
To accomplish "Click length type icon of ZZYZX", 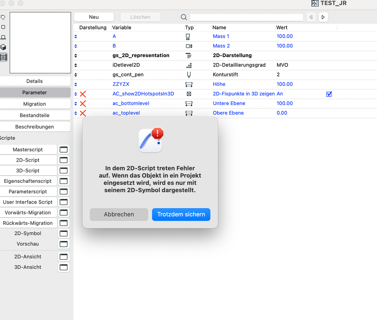I will (x=189, y=85).
